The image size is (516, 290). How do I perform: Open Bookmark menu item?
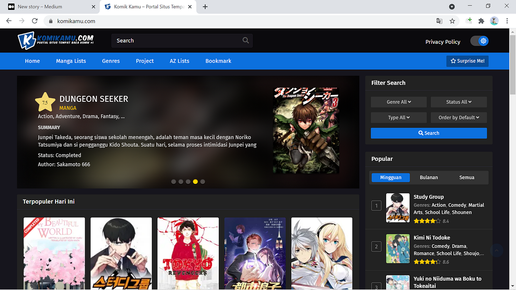(x=218, y=61)
